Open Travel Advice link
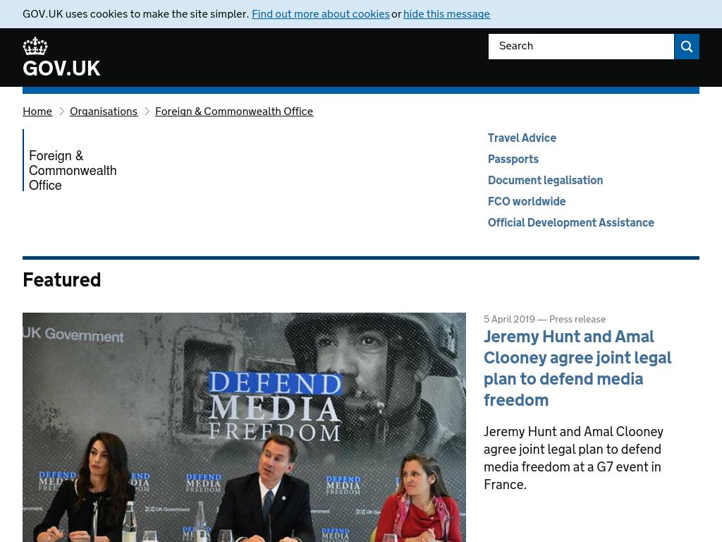The image size is (722, 542). [522, 138]
